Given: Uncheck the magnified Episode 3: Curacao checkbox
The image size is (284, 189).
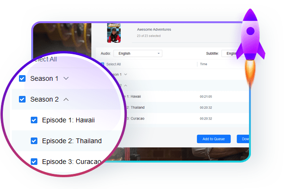Looking at the screenshot, I should tap(34, 162).
